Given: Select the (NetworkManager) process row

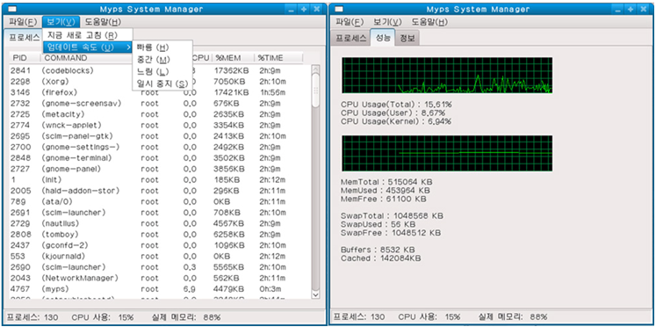Looking at the screenshot, I should pyautogui.click(x=160, y=278).
